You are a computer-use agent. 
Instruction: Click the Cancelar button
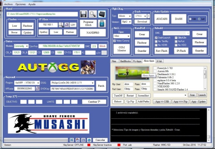[100, 140]
